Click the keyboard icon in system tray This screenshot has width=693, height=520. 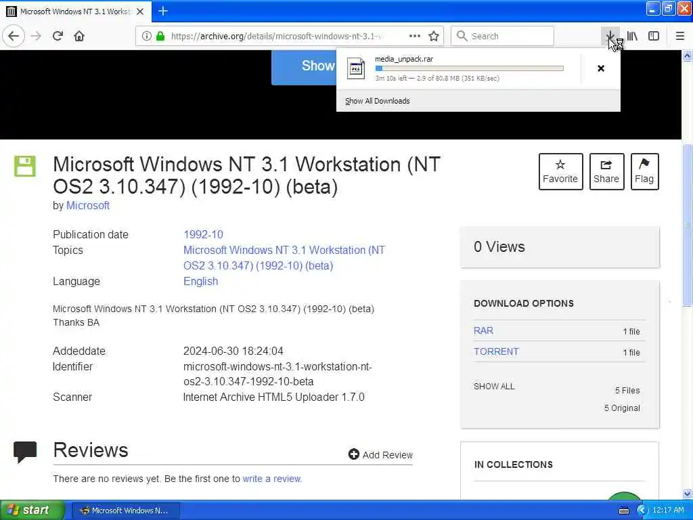(623, 511)
